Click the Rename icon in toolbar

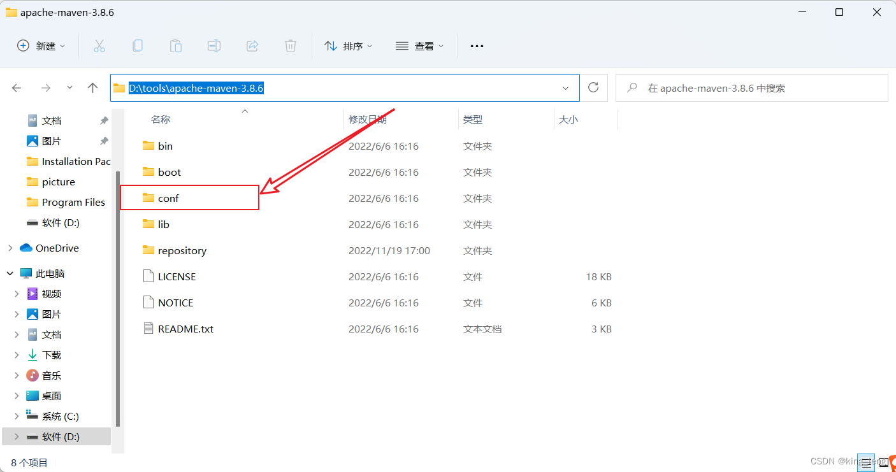(213, 46)
